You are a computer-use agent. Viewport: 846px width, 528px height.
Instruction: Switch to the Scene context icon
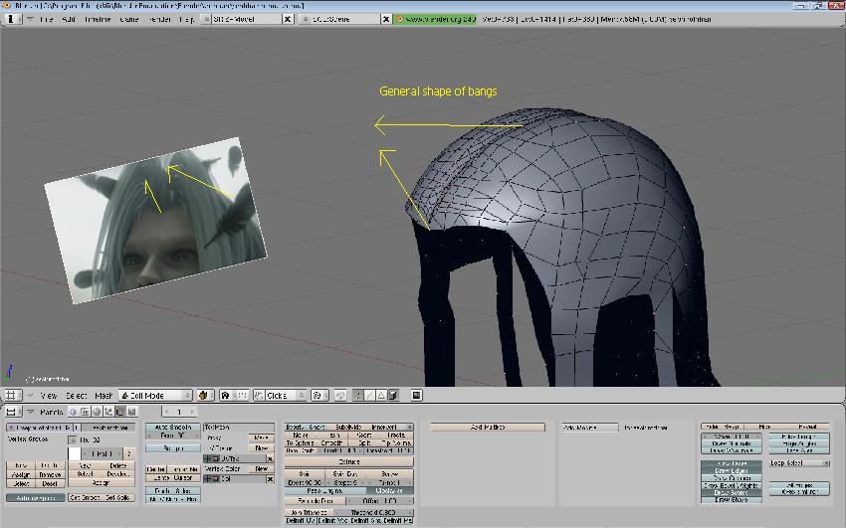[132, 413]
